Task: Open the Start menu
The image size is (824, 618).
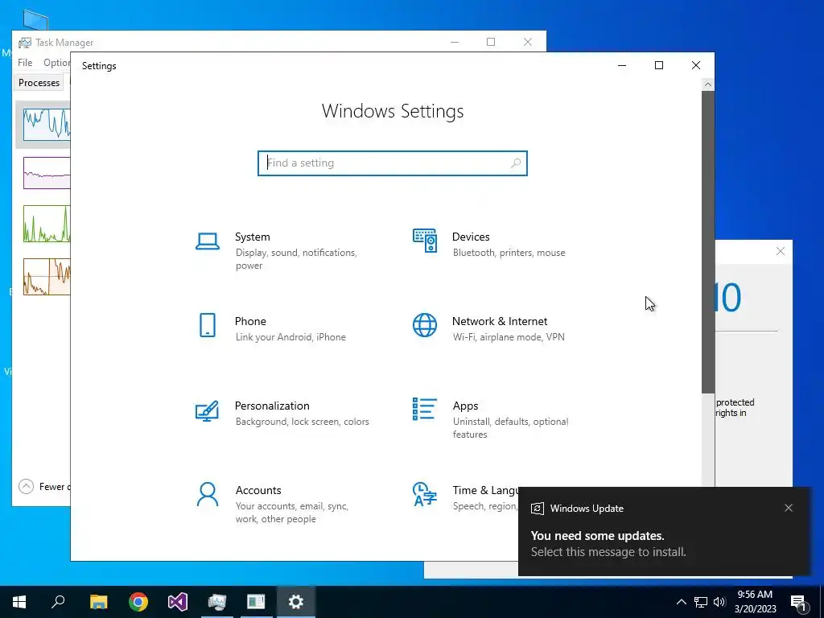Action: point(19,602)
